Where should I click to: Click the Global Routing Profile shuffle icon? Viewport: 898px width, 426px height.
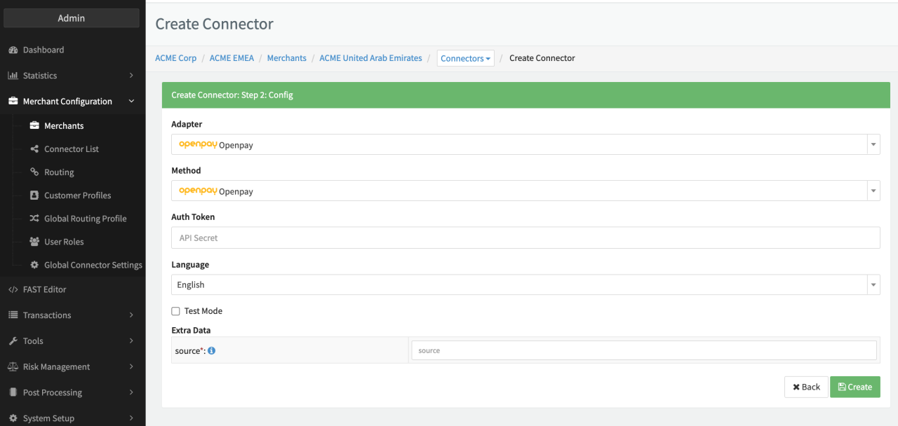click(x=34, y=219)
